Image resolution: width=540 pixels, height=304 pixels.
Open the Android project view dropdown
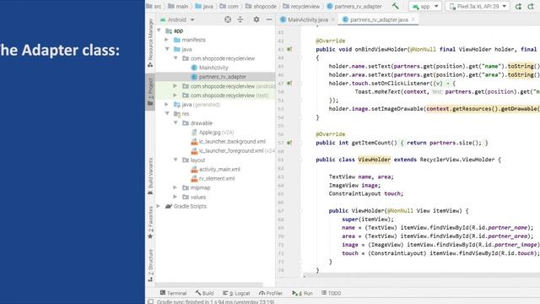click(177, 19)
